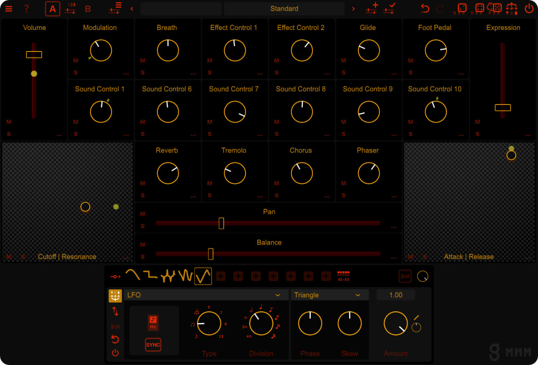Switch to the B preset slot
The height and width of the screenshot is (365, 538).
tap(88, 8)
